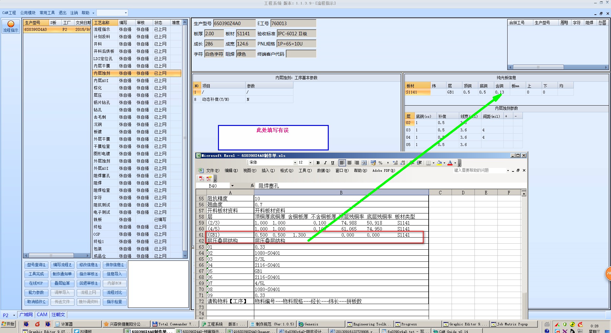Open the CAM工程 menu

[x=9, y=13]
